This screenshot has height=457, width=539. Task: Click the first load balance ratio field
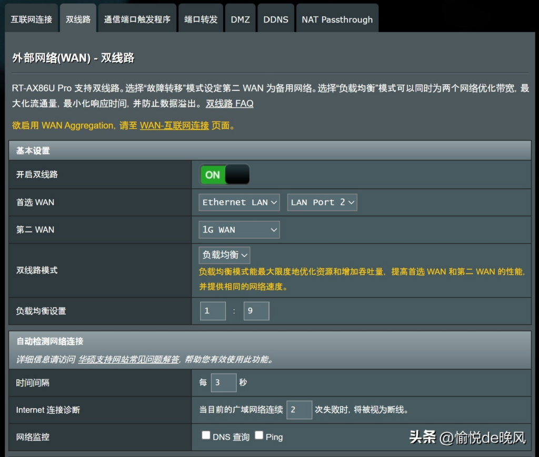213,311
